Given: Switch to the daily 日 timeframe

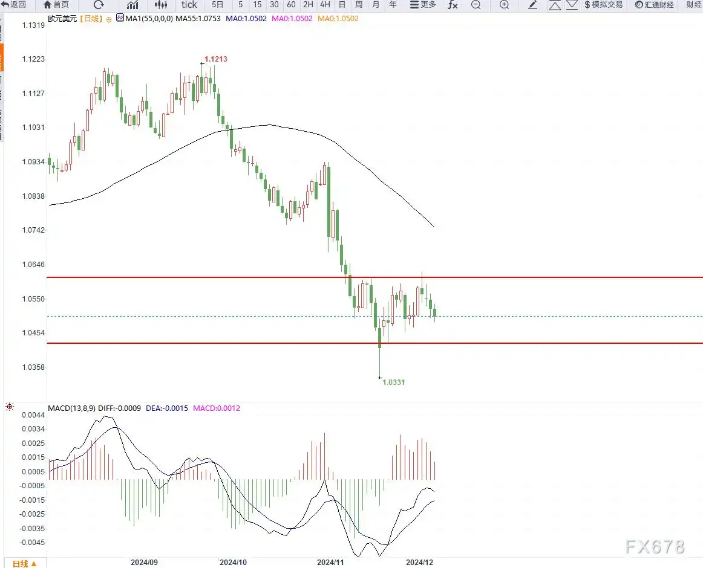Looking at the screenshot, I should click(342, 4).
